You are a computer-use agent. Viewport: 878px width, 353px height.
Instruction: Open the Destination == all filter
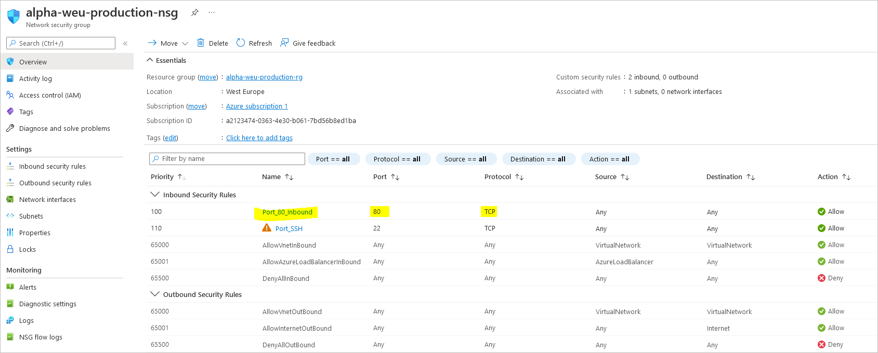pos(539,159)
